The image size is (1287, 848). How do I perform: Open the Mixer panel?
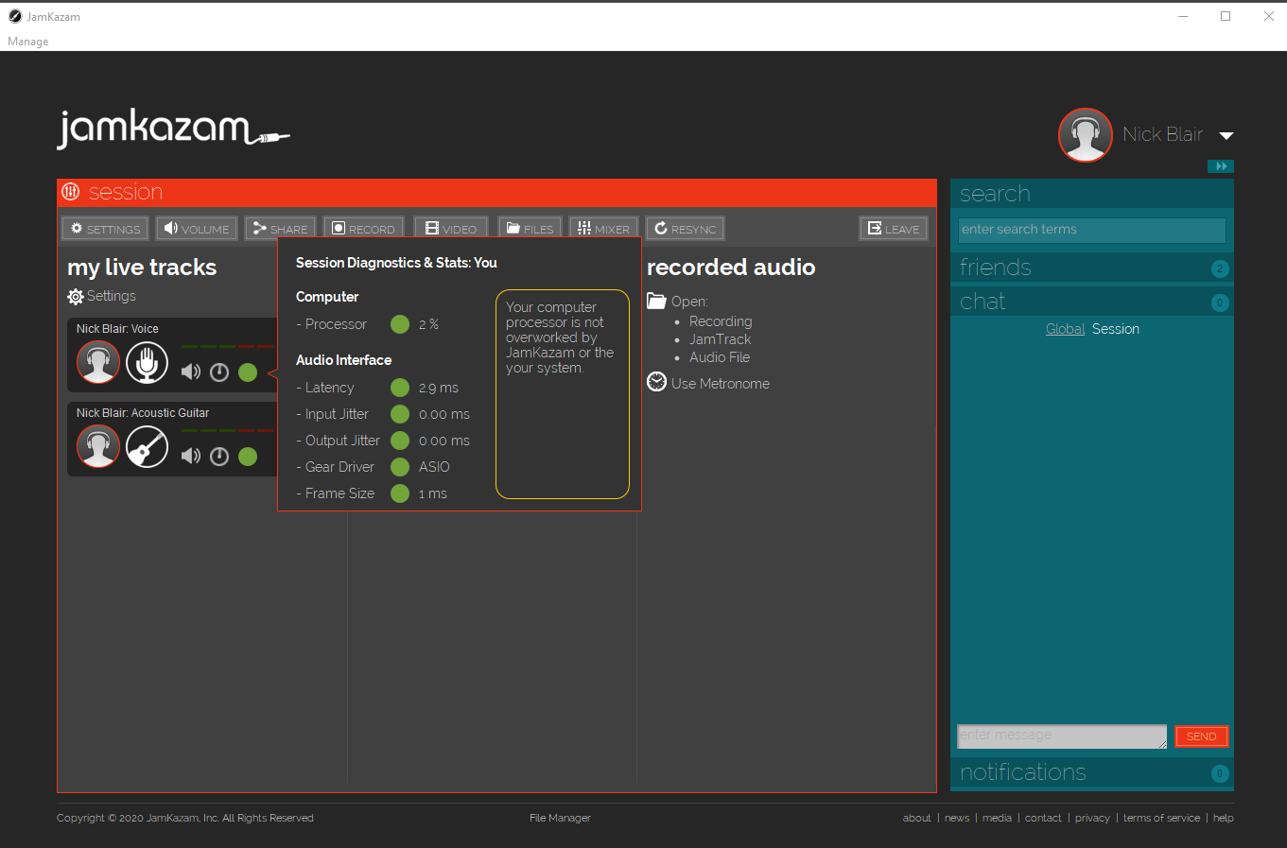click(603, 229)
